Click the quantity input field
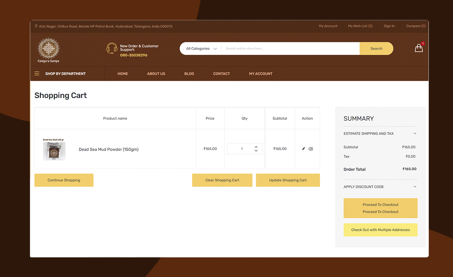 pyautogui.click(x=242, y=149)
